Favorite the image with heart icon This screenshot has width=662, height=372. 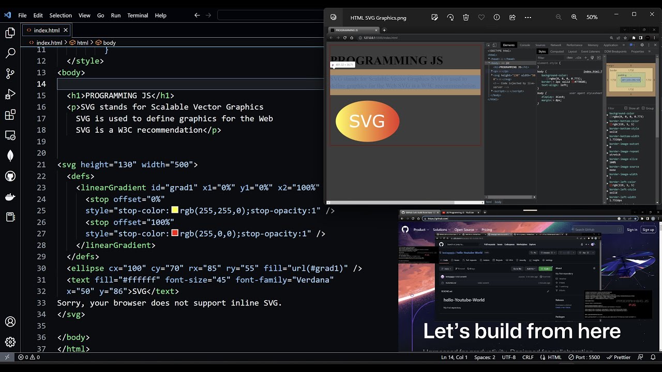(x=482, y=18)
